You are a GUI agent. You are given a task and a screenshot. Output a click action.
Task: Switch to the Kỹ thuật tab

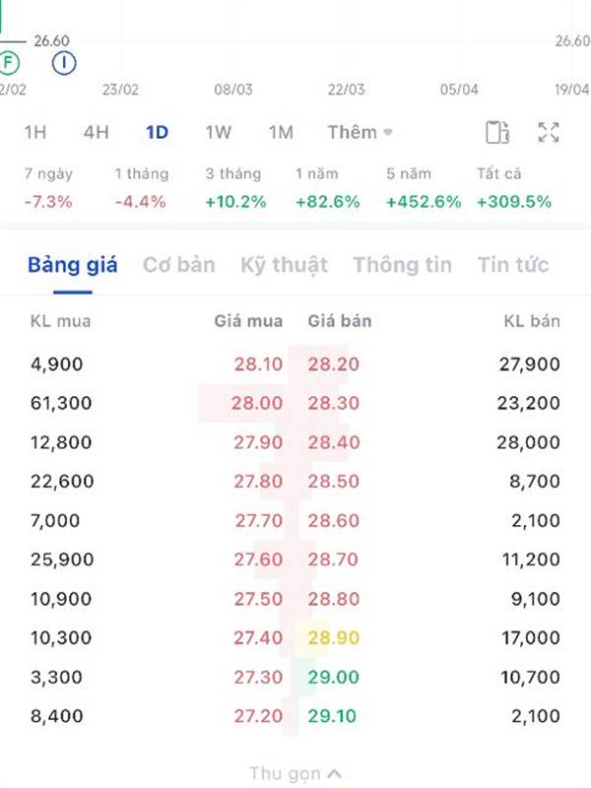tap(284, 265)
